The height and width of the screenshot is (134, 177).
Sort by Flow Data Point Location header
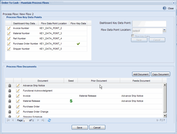tap(54, 23)
